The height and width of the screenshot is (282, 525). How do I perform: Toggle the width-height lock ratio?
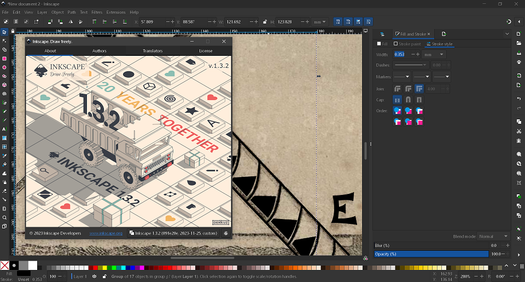click(x=265, y=22)
